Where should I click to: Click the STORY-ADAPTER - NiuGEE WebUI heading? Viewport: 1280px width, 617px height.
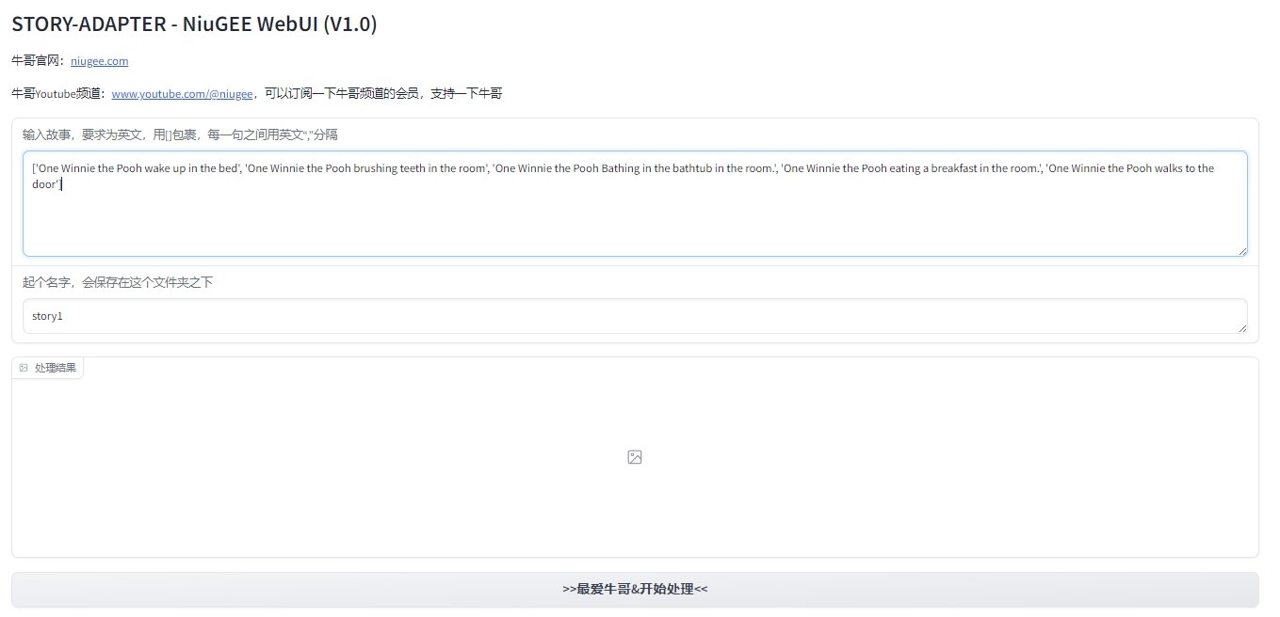click(194, 24)
